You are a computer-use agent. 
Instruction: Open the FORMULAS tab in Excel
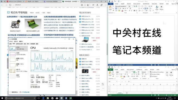pos(139,69)
